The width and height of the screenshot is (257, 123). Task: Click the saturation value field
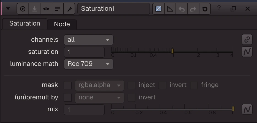(84, 52)
